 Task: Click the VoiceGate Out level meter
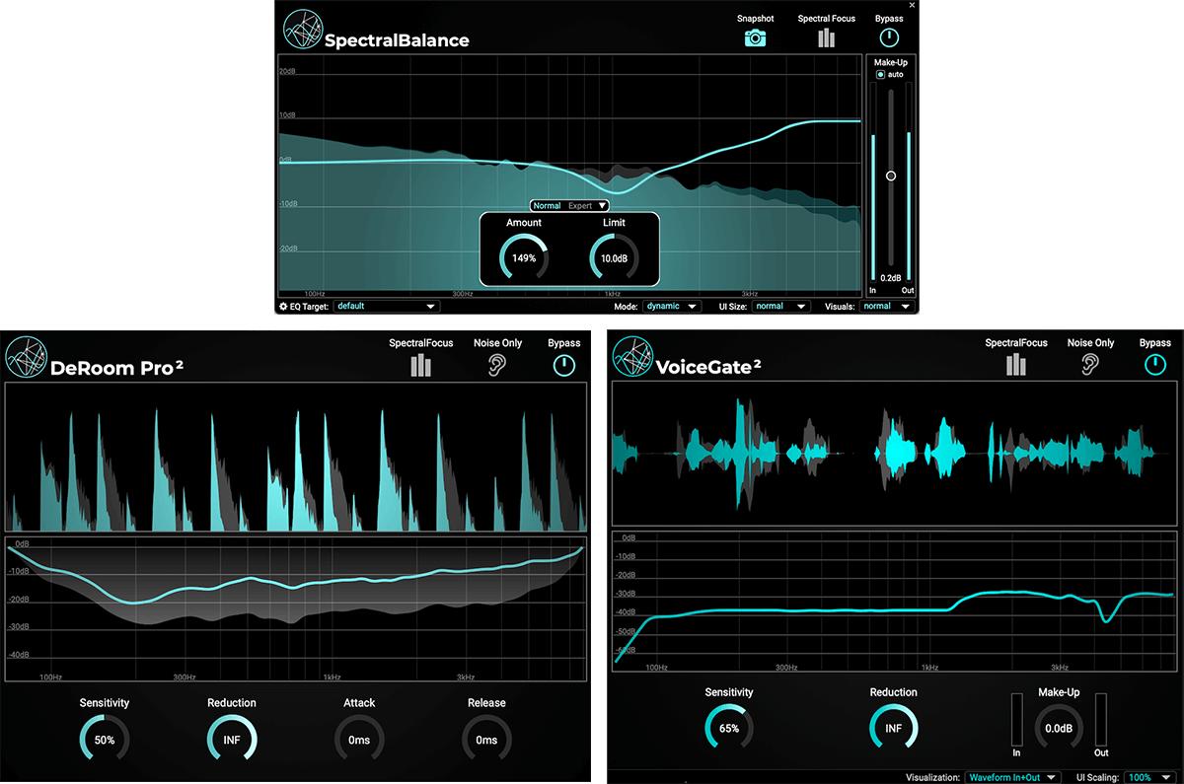point(1101,719)
